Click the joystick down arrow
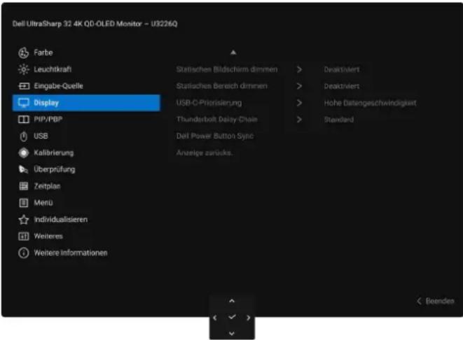Viewport: 463px width, 340px height. pyautogui.click(x=232, y=334)
